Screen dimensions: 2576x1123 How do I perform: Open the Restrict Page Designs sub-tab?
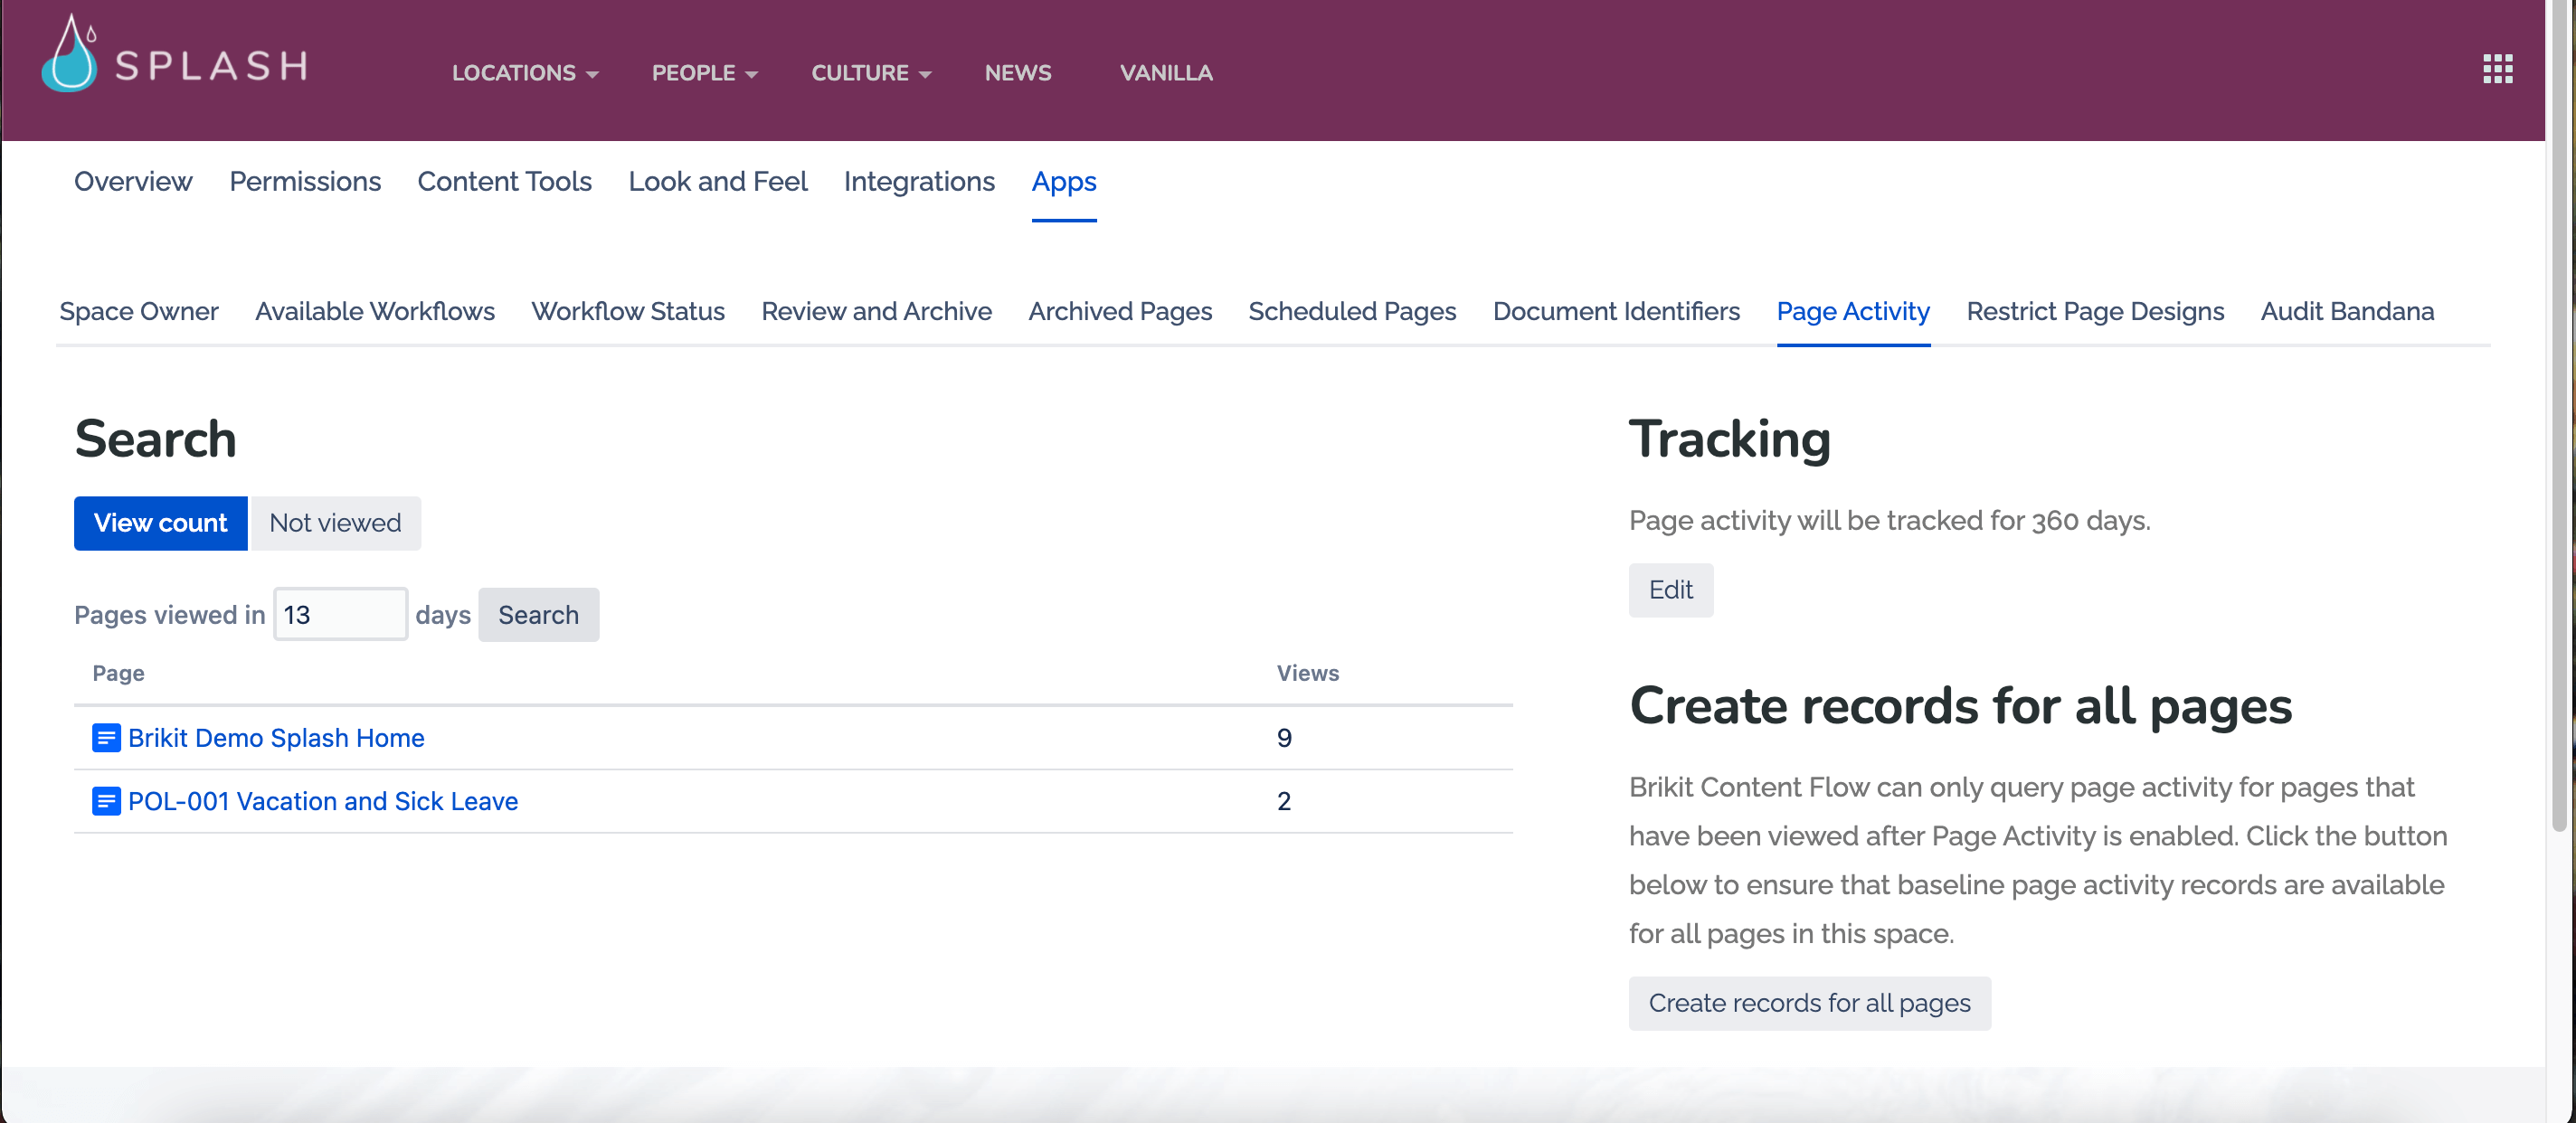[2095, 311]
